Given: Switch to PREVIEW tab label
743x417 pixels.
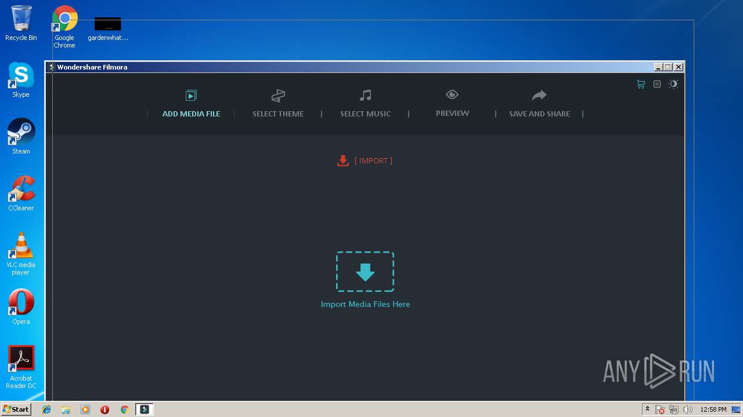Looking at the screenshot, I should pos(452,114).
